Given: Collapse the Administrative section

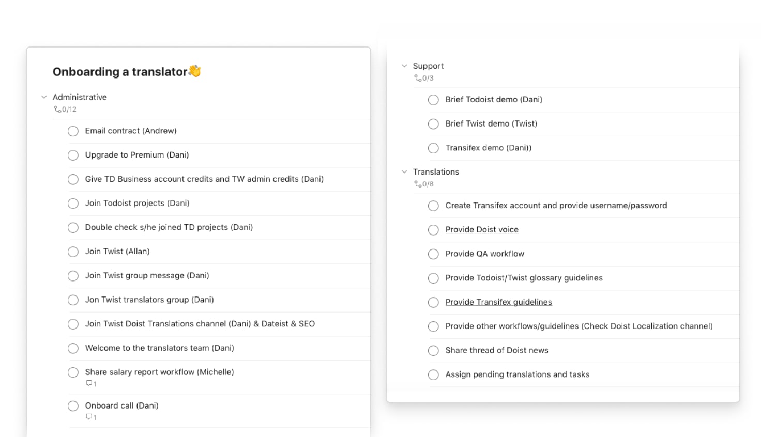Looking at the screenshot, I should point(44,97).
